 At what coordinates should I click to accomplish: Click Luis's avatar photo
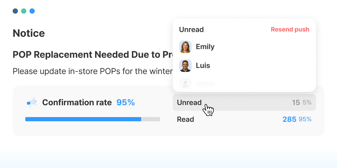point(185,66)
